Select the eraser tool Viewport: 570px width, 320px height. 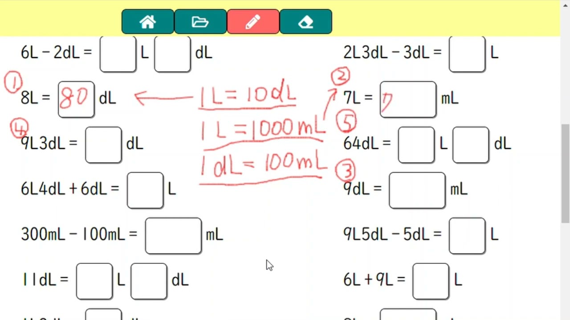coord(305,22)
